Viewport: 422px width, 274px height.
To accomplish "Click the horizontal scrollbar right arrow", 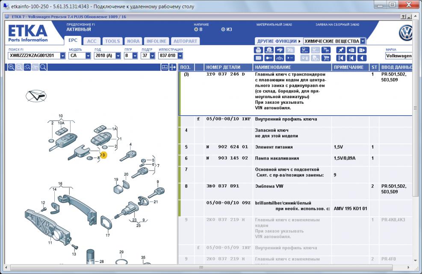I will coord(408,268).
